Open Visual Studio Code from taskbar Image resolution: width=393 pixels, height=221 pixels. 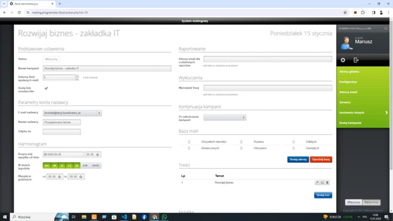[x=124, y=217]
